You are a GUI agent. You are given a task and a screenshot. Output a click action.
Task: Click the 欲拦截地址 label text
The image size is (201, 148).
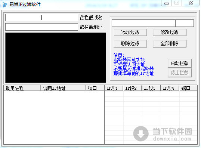pyautogui.click(x=91, y=27)
